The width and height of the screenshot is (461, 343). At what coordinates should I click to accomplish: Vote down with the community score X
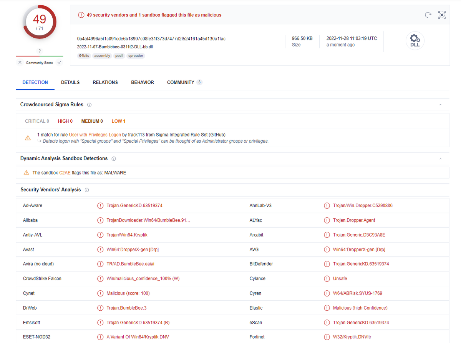tap(20, 62)
